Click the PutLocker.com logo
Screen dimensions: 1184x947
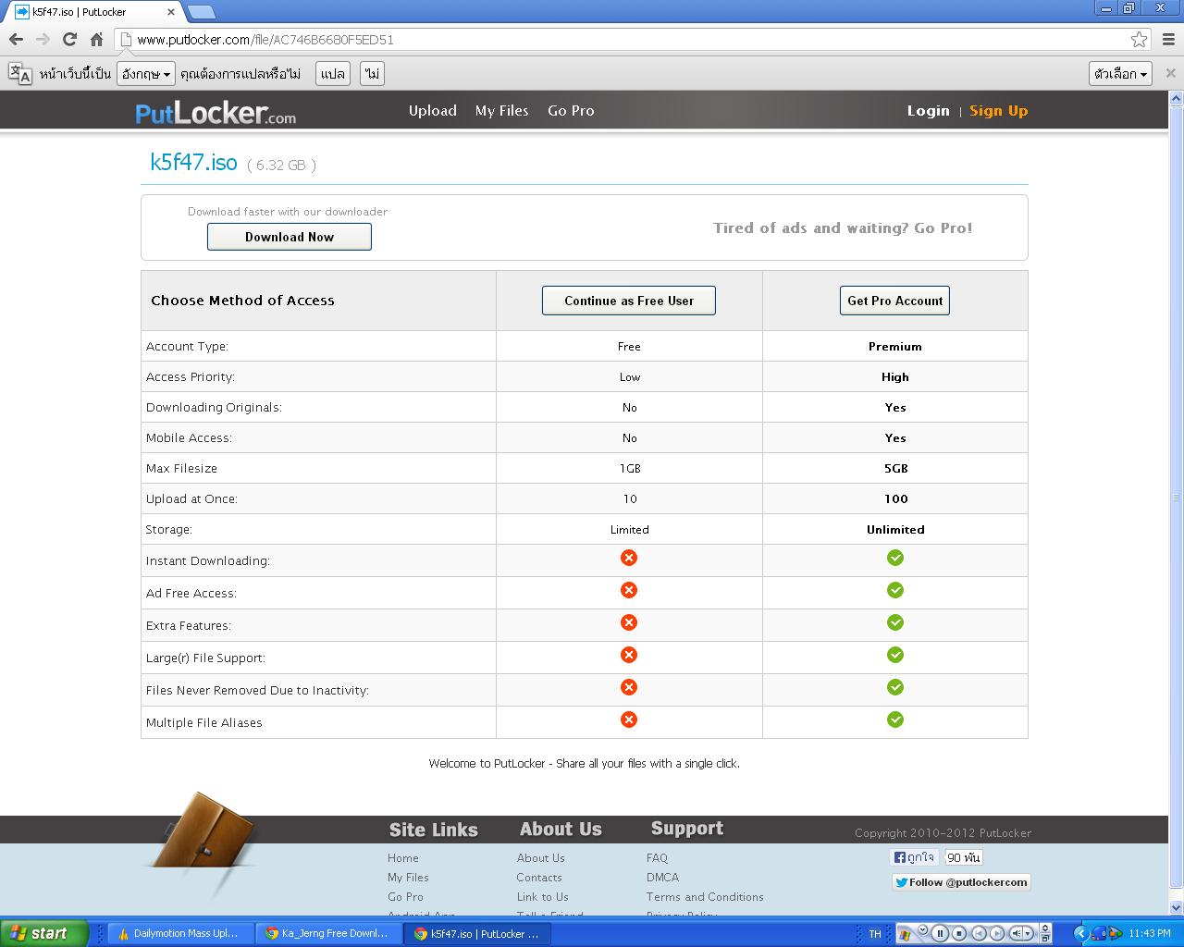coord(216,112)
